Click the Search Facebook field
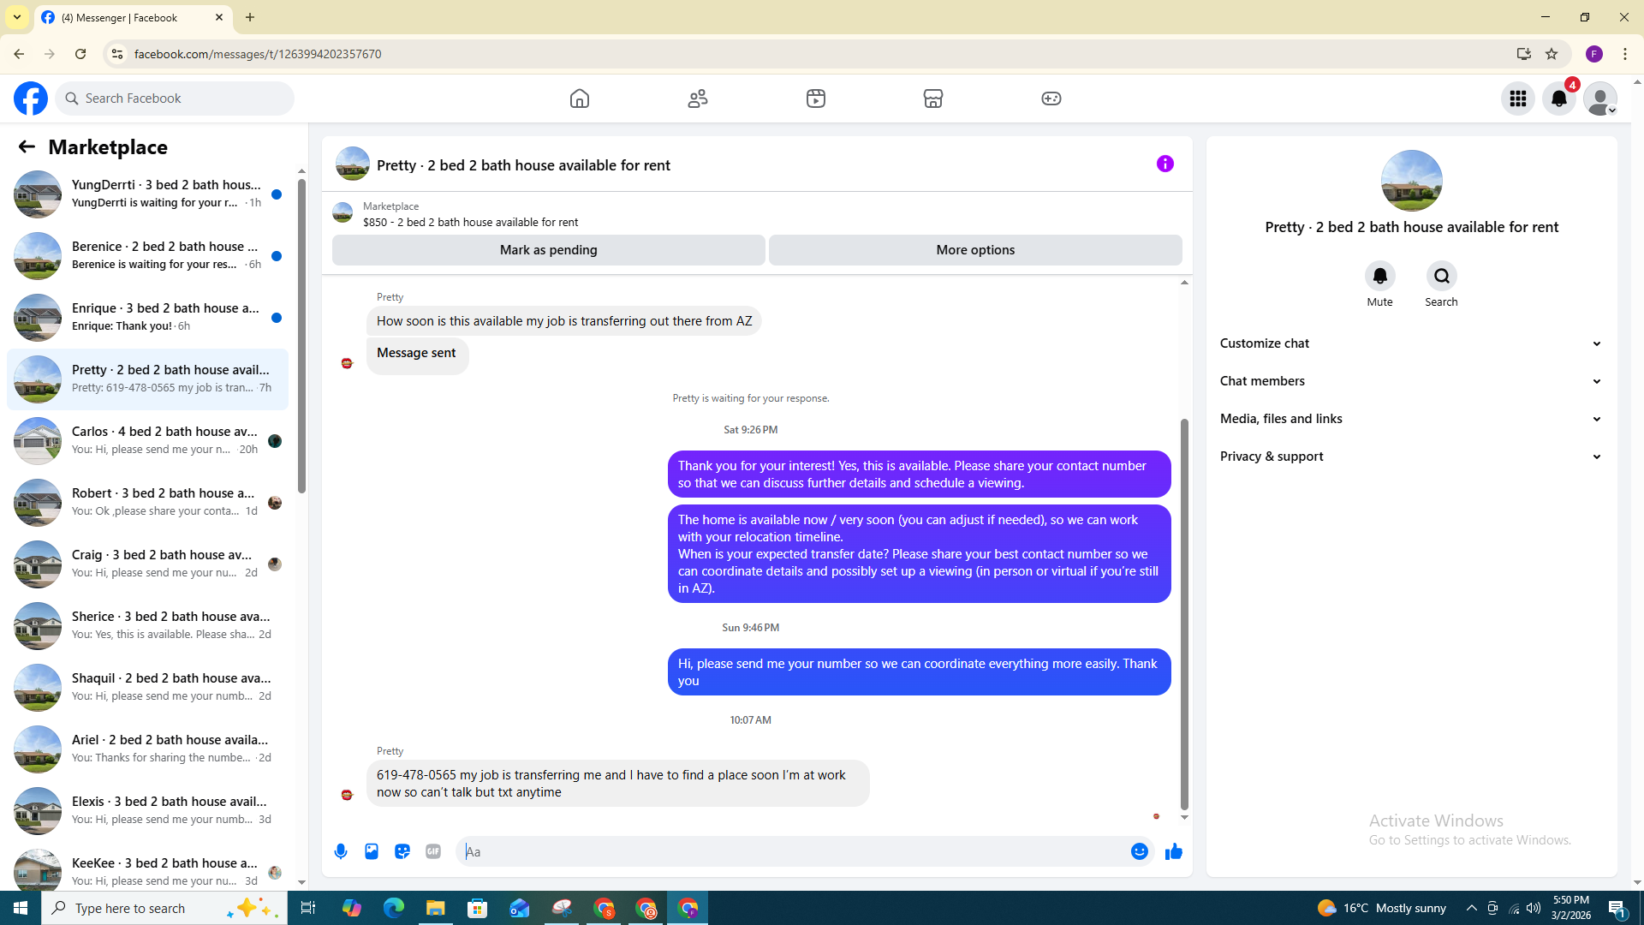 (x=175, y=98)
